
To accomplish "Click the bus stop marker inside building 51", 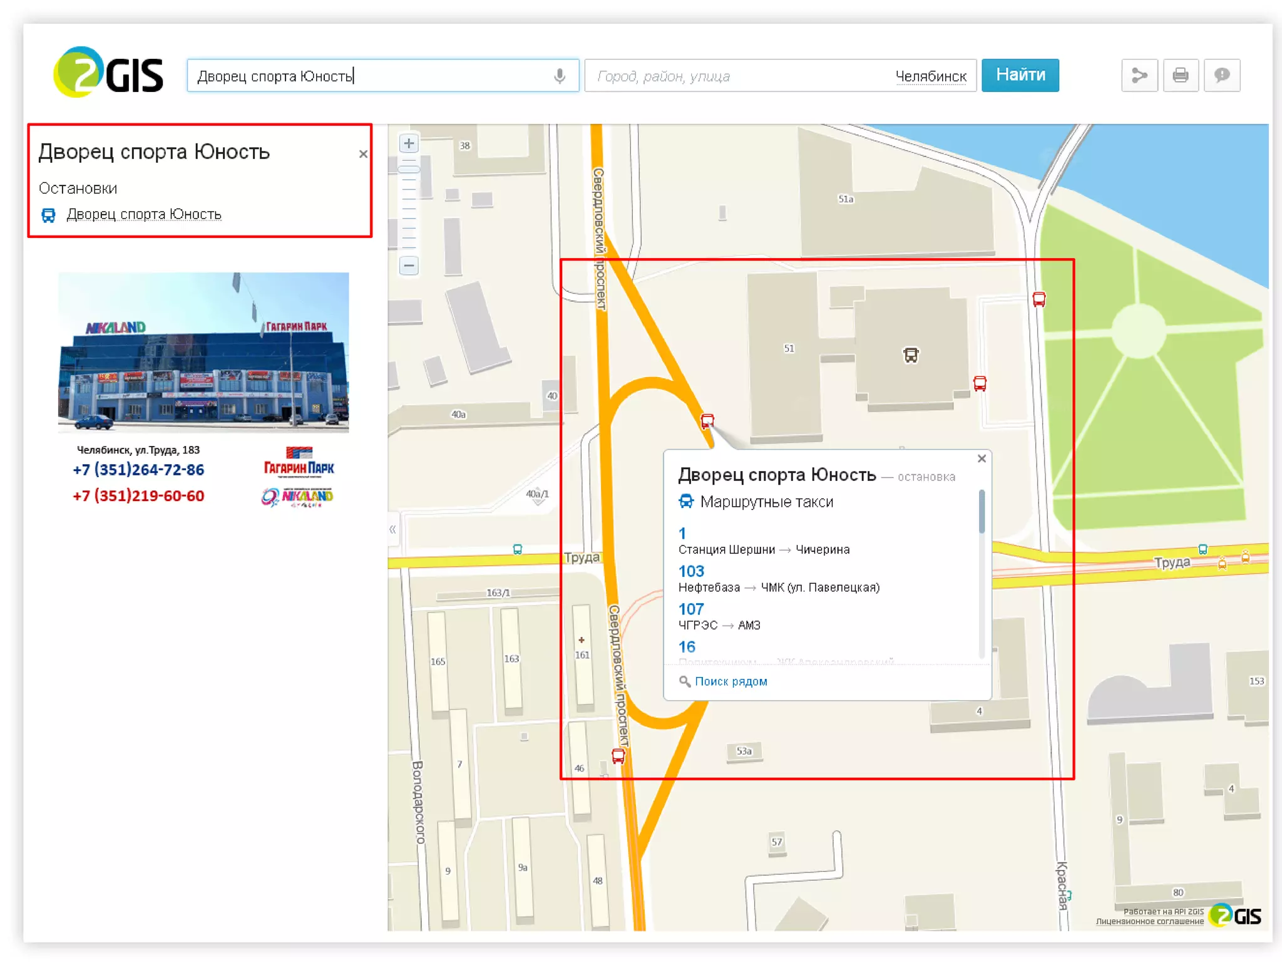I will 911,355.
